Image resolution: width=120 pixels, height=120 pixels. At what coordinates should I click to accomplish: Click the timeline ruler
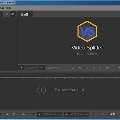click(60, 78)
